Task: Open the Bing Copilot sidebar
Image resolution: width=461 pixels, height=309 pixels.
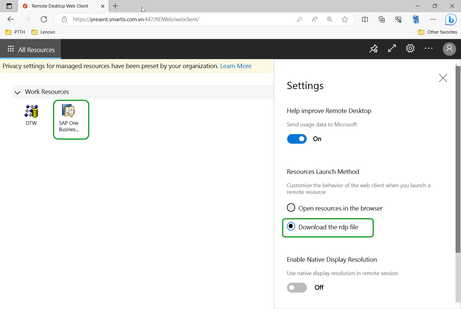Action: [451, 20]
